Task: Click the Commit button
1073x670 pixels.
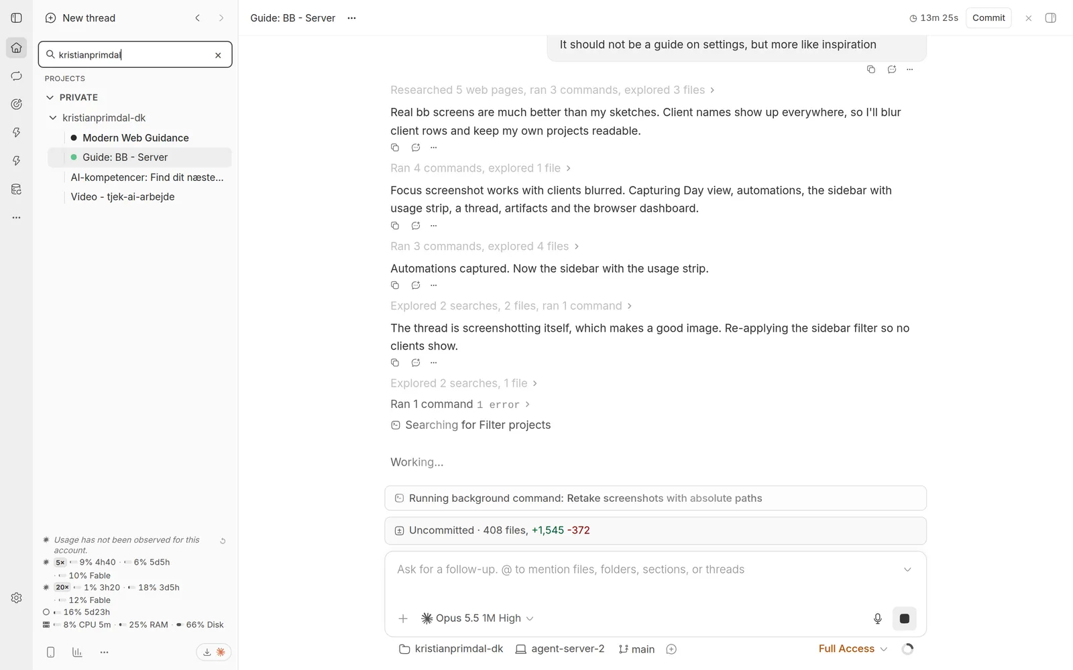Action: (989, 18)
